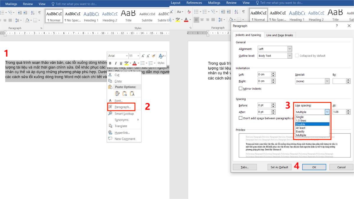Tick Don't add space between paragraphs checkbox

click(x=240, y=118)
